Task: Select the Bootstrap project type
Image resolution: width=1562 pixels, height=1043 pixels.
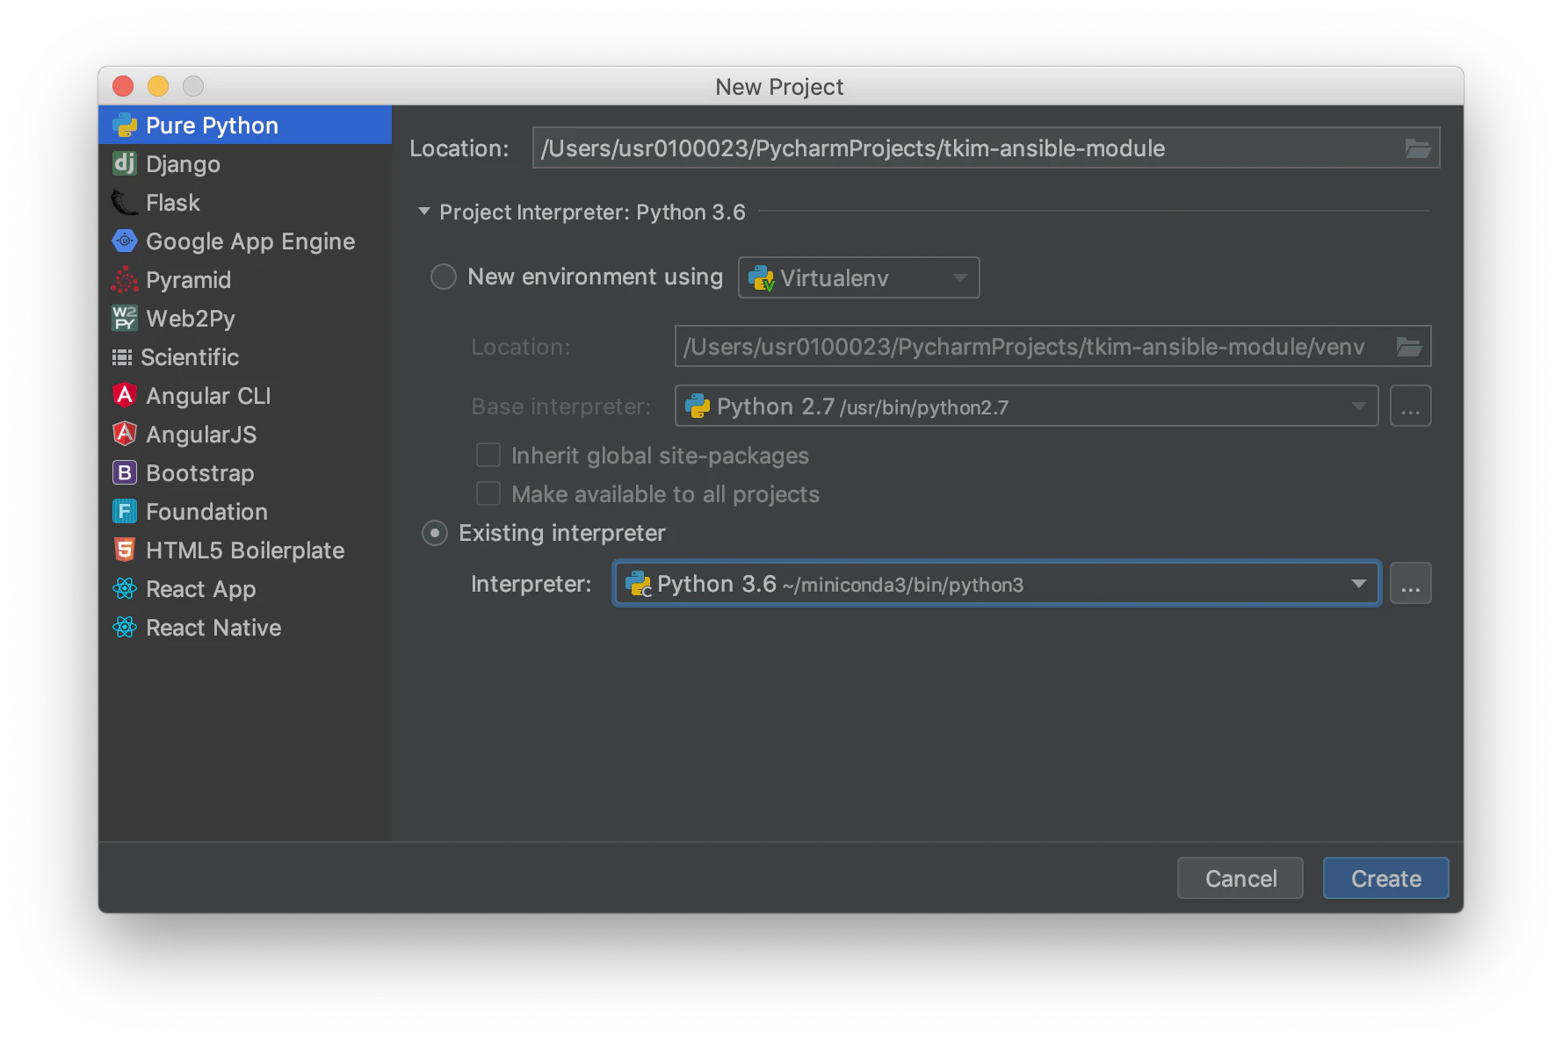Action: pos(245,473)
